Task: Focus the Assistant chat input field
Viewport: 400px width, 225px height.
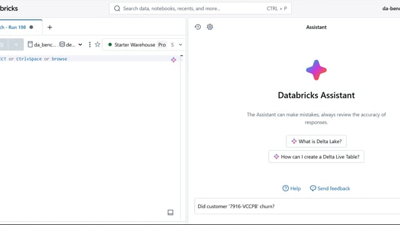Action: click(297, 206)
